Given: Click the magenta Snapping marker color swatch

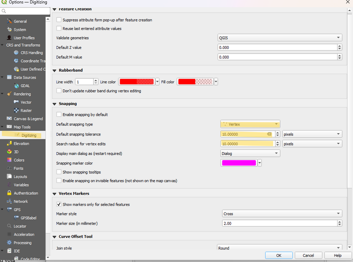Looking at the screenshot, I should (239, 163).
